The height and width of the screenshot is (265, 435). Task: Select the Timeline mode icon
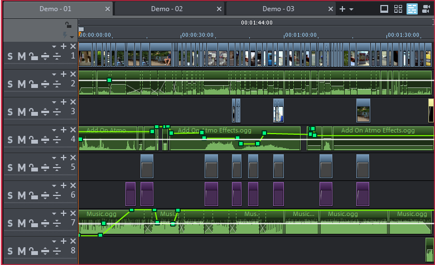coord(412,9)
